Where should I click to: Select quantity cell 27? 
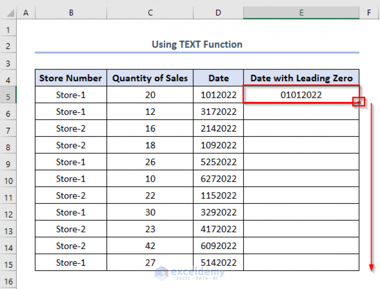pos(150,262)
